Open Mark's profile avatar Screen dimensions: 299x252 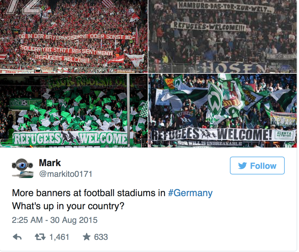[x=23, y=168]
